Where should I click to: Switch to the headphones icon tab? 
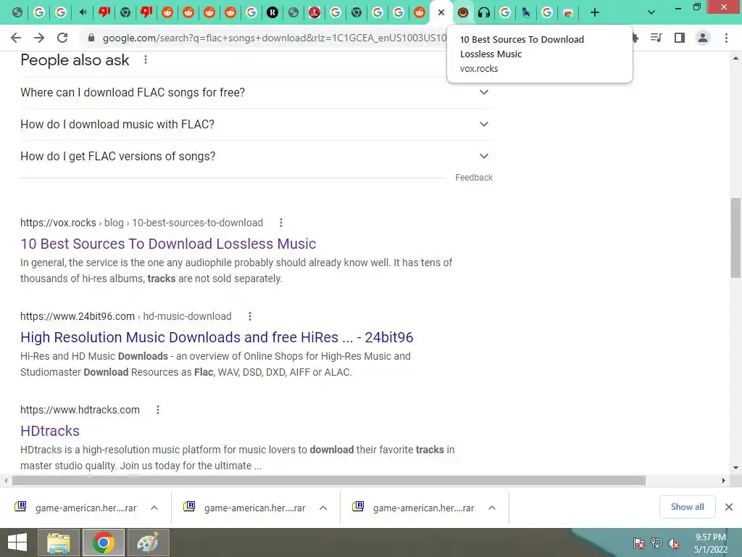point(483,13)
